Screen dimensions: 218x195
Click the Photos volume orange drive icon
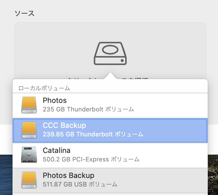pyautogui.click(x=29, y=105)
